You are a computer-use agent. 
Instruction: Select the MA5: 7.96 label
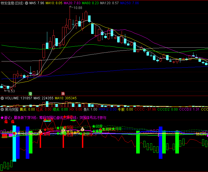pyautogui.click(x=37, y=3)
